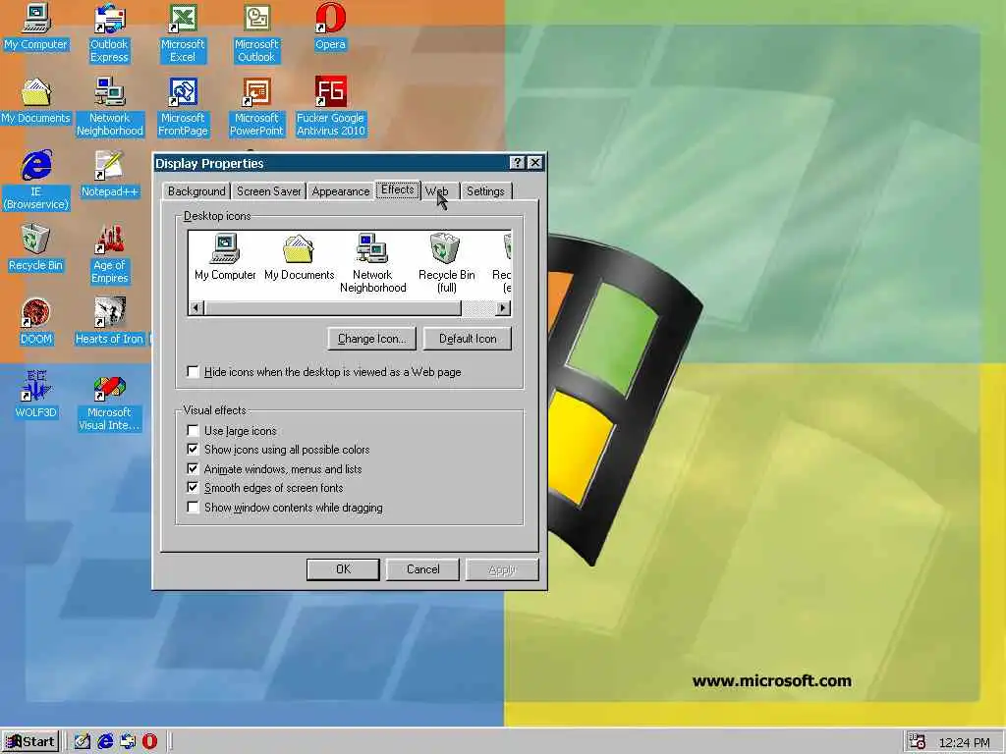Open Recycle Bin on desktop
Screen dimensions: 1006x754
(x=35, y=248)
